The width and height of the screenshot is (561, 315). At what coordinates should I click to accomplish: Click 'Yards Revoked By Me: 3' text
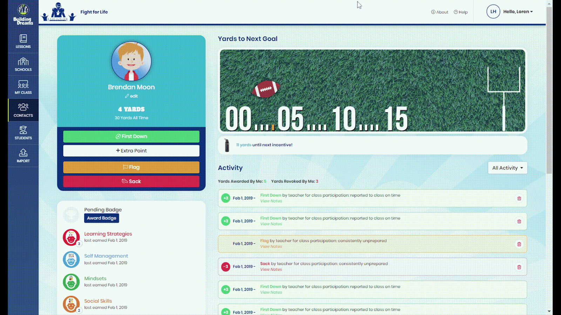click(295, 181)
